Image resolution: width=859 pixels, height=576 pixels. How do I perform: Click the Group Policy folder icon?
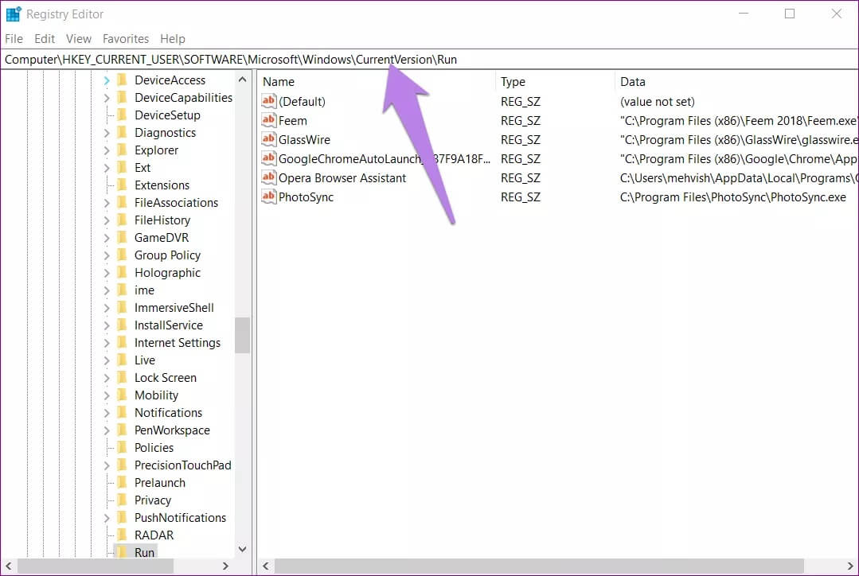click(x=122, y=255)
